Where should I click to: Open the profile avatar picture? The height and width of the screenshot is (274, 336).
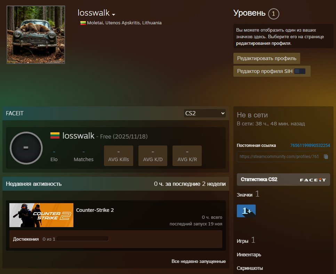click(35, 34)
